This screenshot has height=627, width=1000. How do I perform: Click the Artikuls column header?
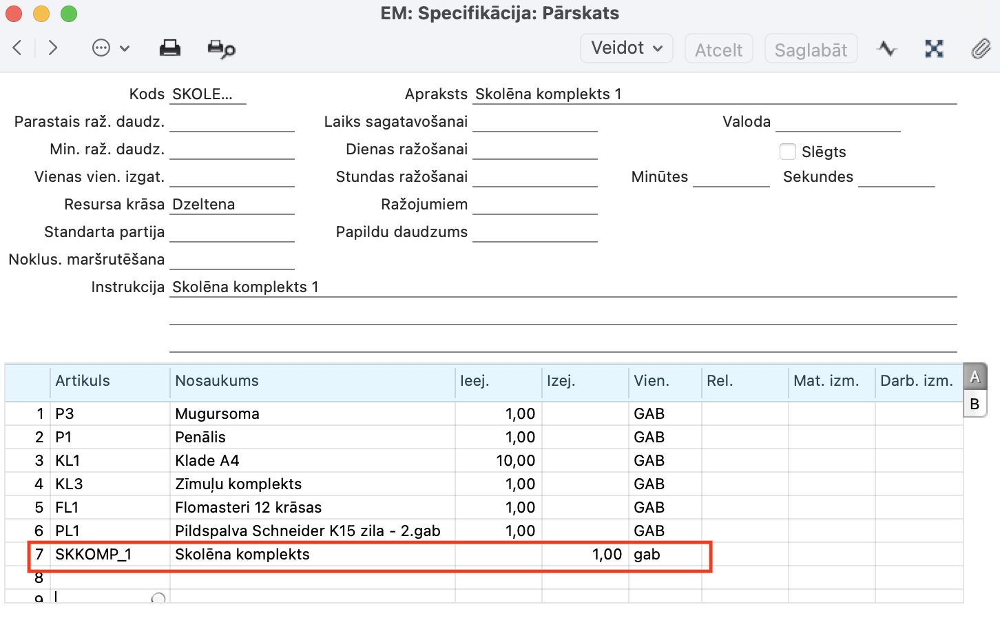pos(110,381)
